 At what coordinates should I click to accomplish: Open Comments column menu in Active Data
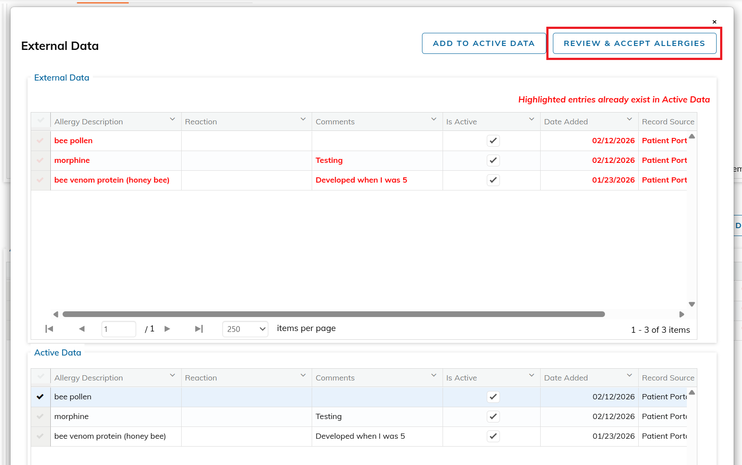click(434, 376)
